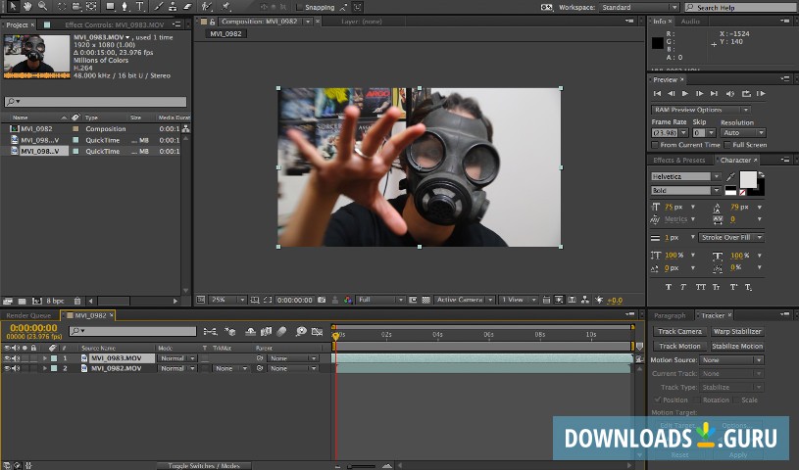
Task: Select the Rotation tool
Action: click(62, 6)
